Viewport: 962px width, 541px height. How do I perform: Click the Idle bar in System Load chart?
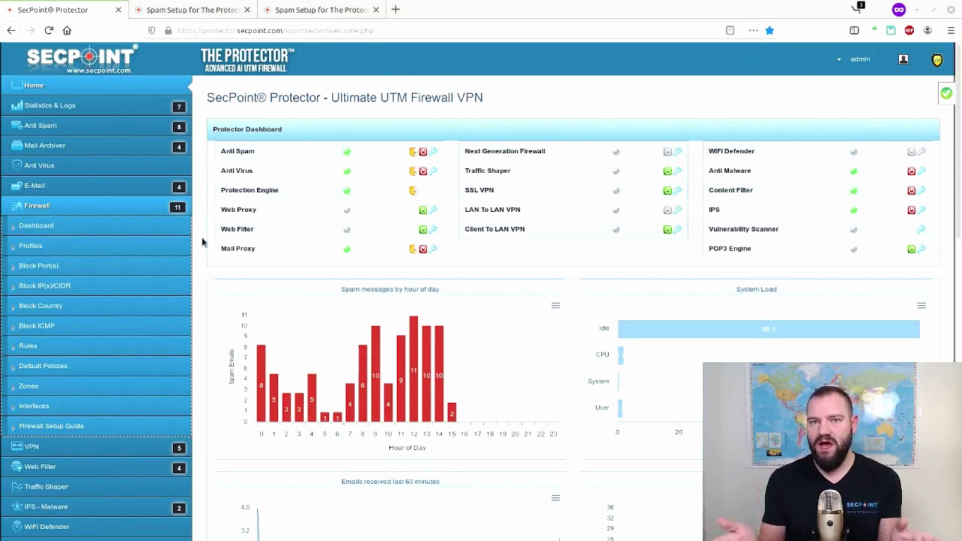[768, 328]
